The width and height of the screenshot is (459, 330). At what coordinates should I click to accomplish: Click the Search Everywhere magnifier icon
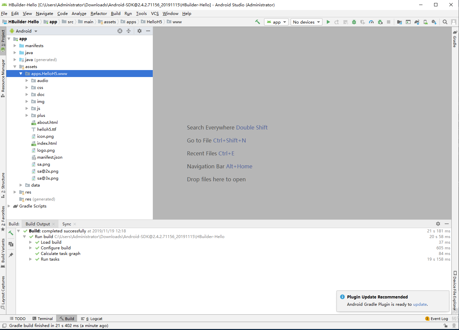[445, 22]
